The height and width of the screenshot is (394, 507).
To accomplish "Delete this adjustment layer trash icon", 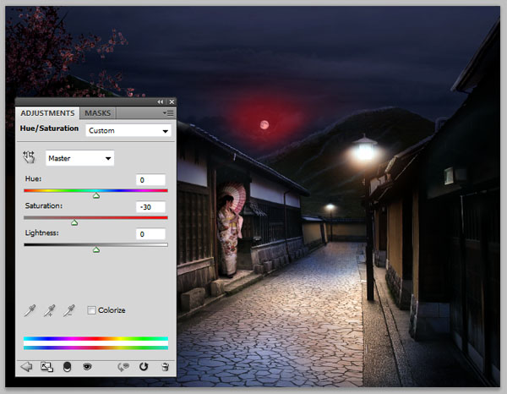I will [x=165, y=367].
